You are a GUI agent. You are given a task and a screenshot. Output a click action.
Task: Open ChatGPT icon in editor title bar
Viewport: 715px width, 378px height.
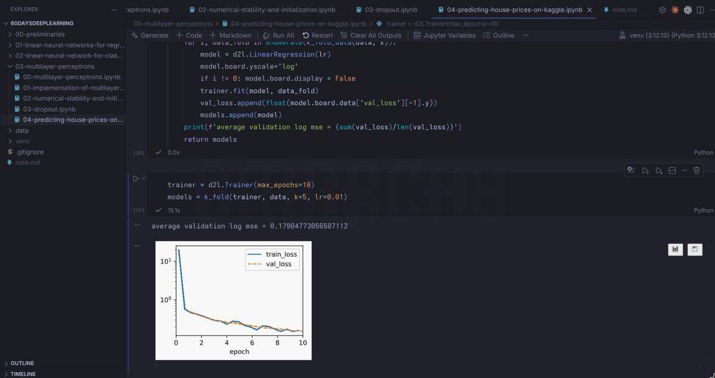(x=688, y=10)
